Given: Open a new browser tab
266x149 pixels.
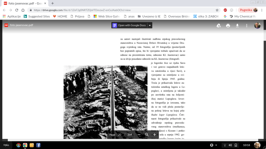Looking at the screenshot, I should click(x=52, y=3).
